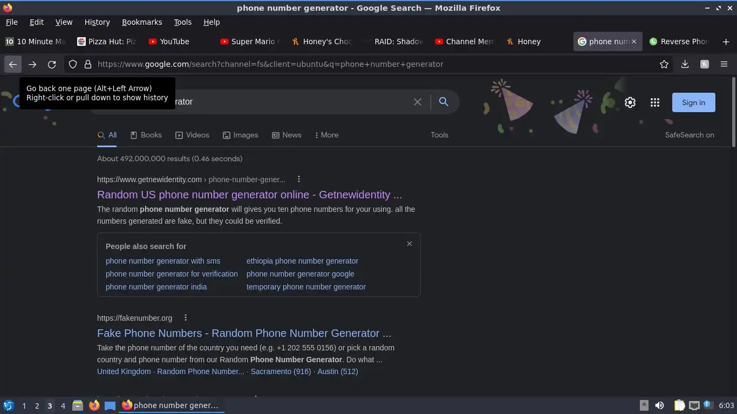Image resolution: width=737 pixels, height=414 pixels.
Task: Click the Sign in button
Action: click(693, 102)
